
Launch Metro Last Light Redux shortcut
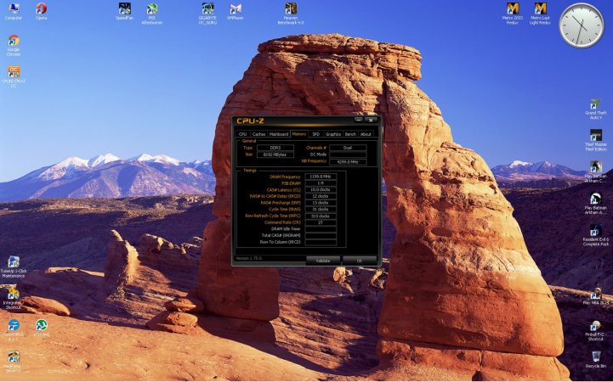click(540, 14)
